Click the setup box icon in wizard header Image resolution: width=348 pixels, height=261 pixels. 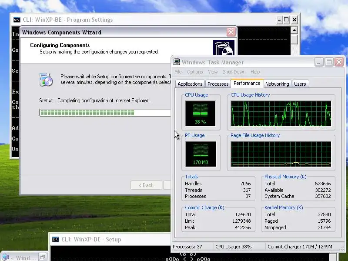[x=224, y=47]
